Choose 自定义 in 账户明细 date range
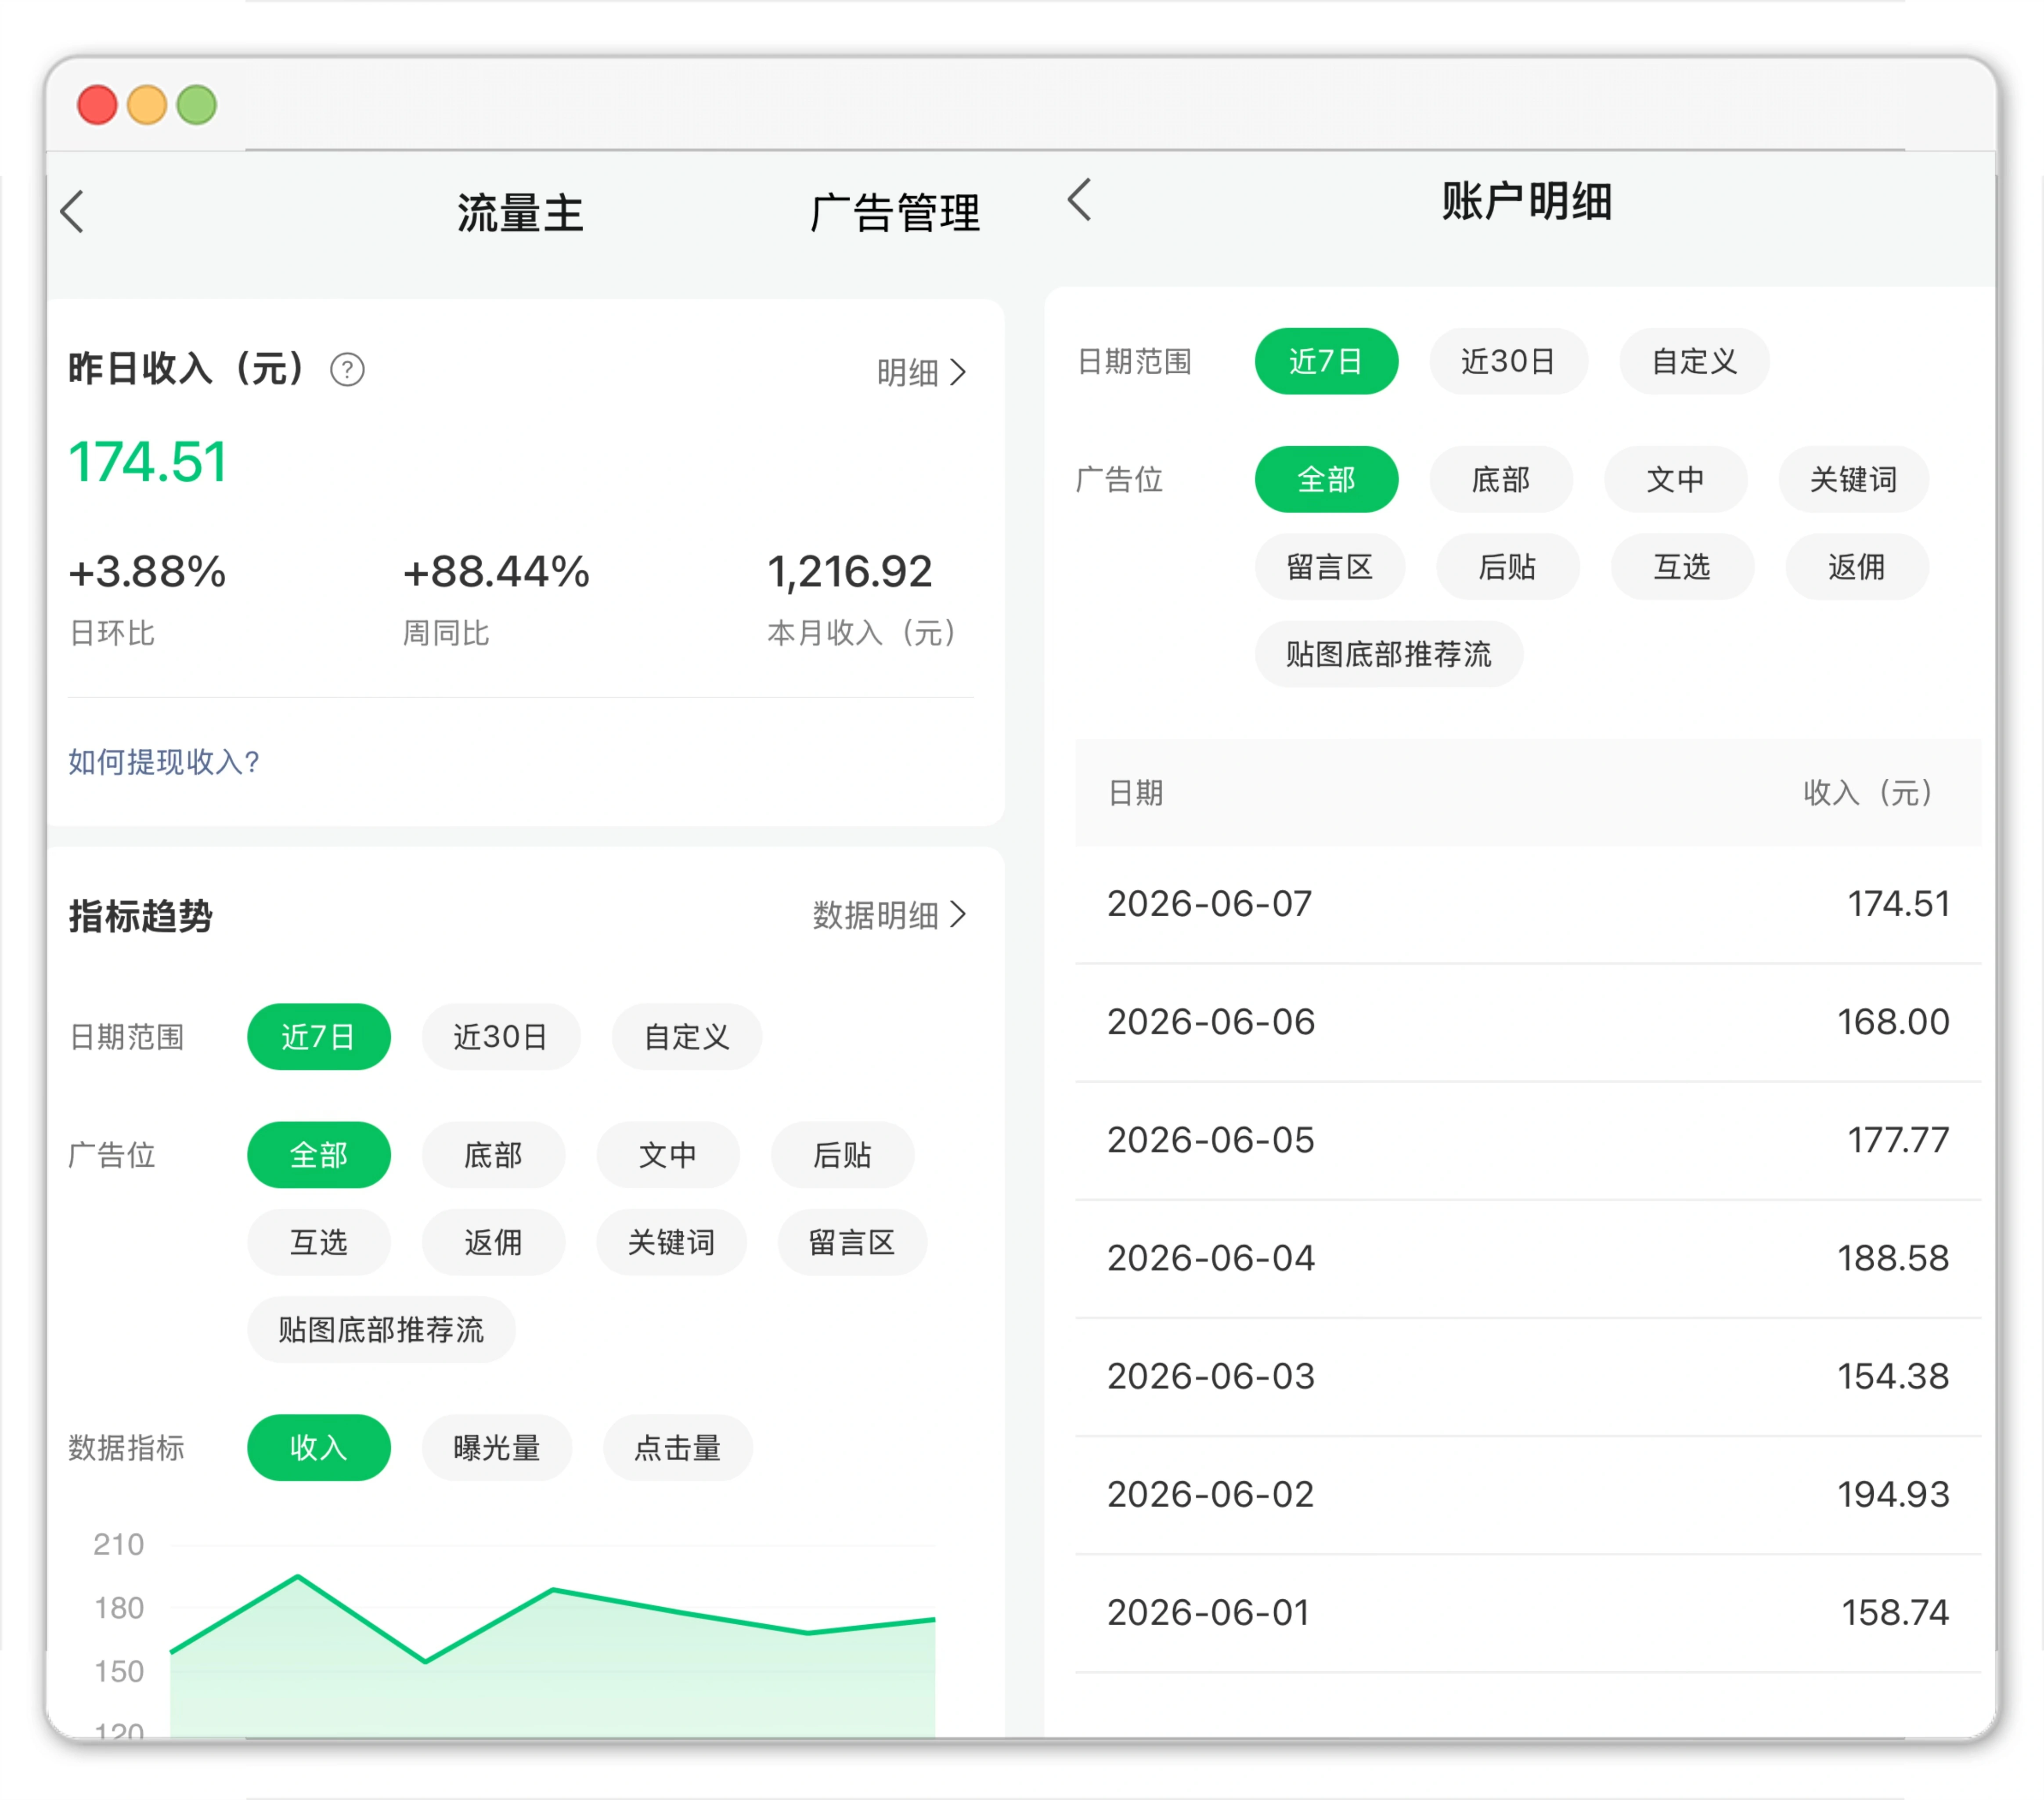The image size is (2044, 1800). [1694, 361]
